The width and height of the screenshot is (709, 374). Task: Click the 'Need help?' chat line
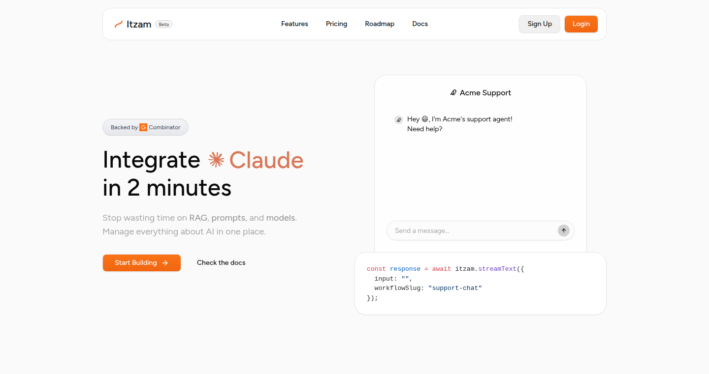pos(425,129)
